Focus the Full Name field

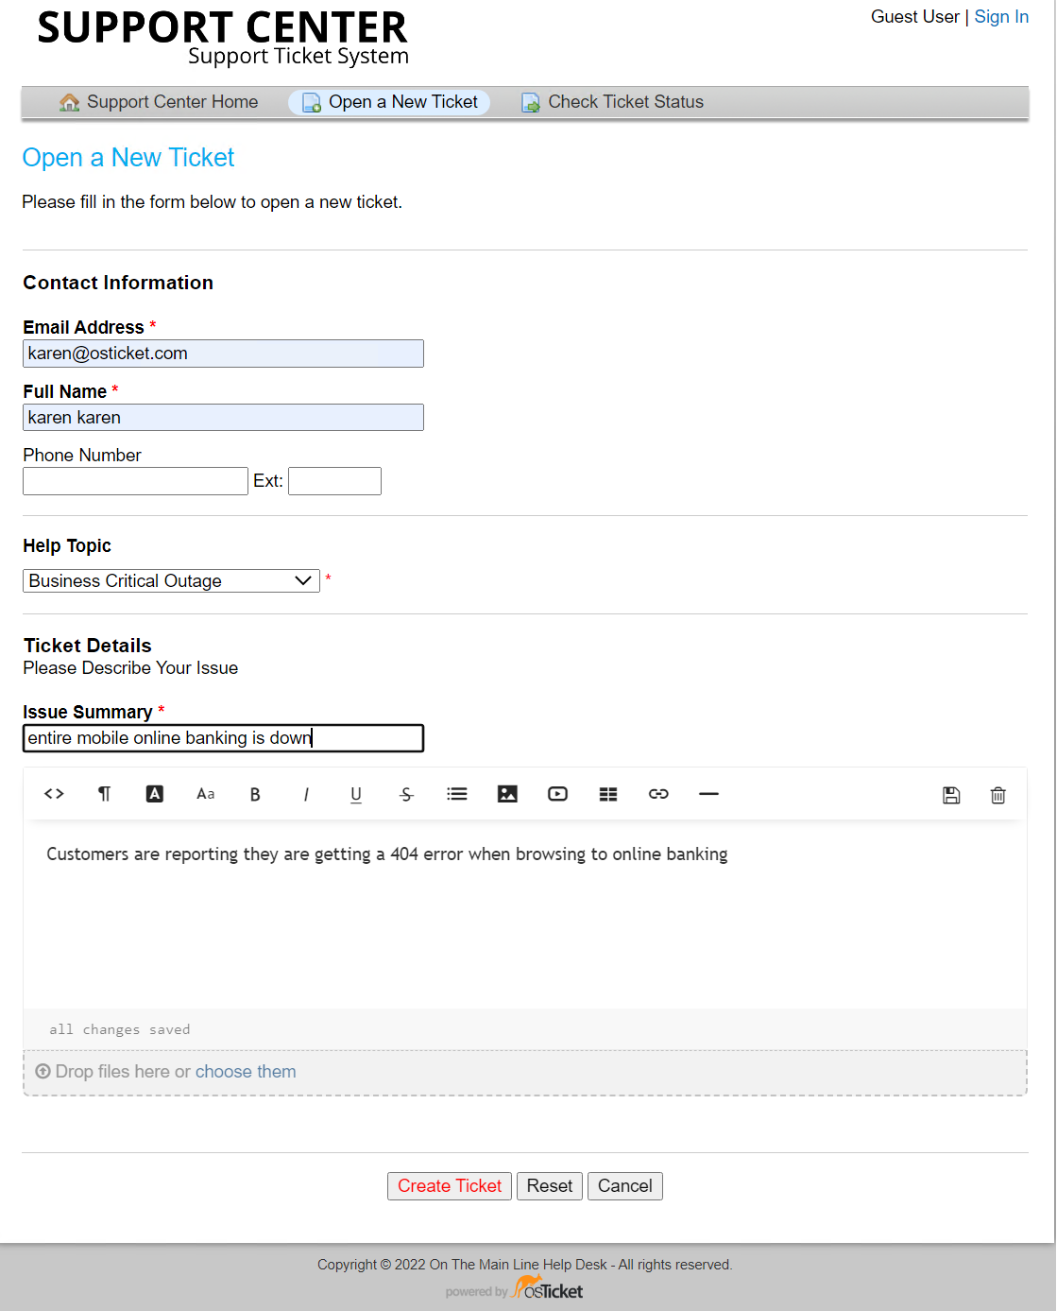(223, 417)
